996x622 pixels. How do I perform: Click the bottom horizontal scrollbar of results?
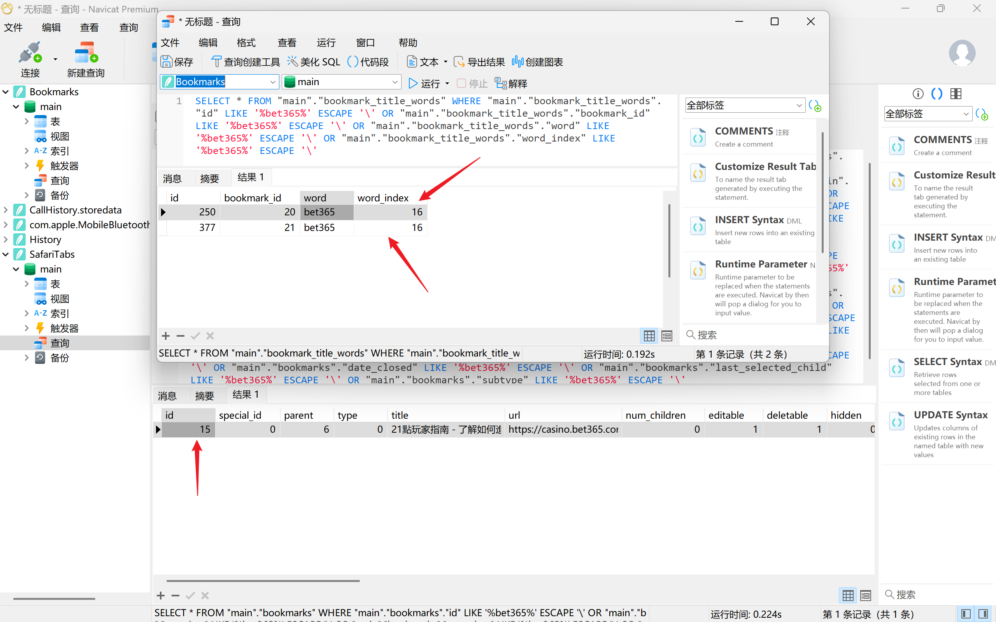[263, 581]
